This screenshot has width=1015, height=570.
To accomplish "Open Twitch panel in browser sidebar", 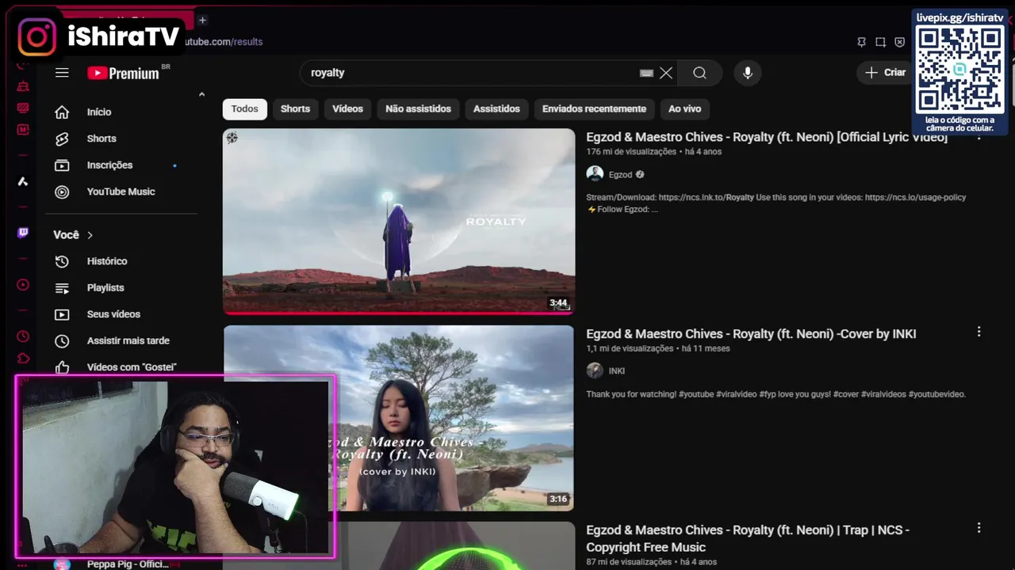I will pyautogui.click(x=23, y=233).
